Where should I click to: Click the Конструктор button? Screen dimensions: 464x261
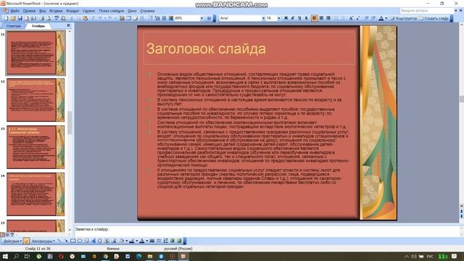404,18
